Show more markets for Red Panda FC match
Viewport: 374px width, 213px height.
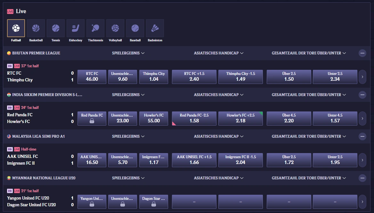(x=362, y=118)
